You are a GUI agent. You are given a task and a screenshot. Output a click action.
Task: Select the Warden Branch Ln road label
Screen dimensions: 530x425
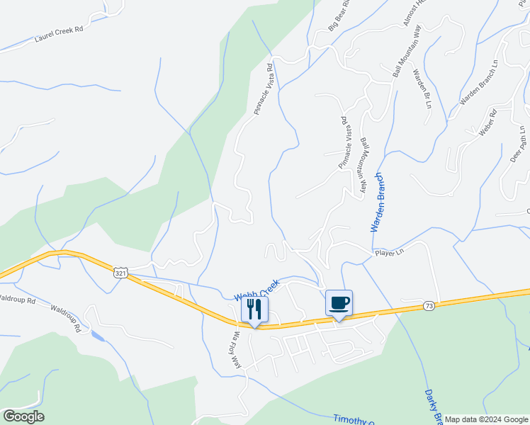(478, 82)
